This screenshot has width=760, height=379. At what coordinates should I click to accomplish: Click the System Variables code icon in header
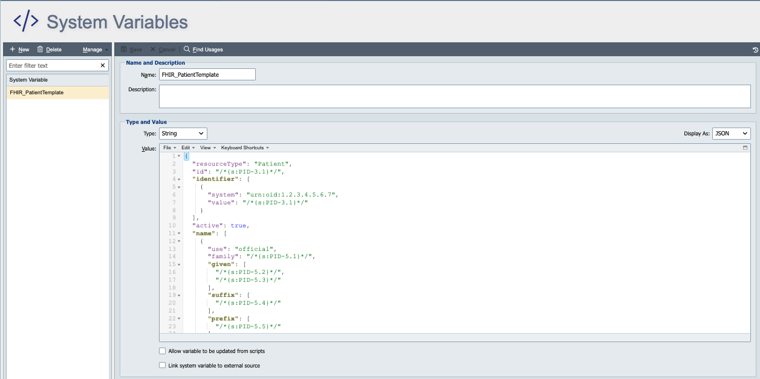tap(26, 22)
